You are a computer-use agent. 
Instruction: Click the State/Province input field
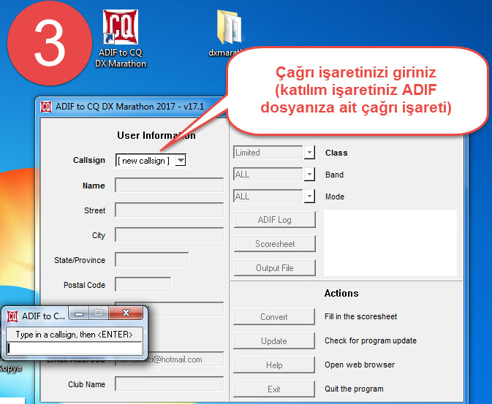[x=152, y=260]
